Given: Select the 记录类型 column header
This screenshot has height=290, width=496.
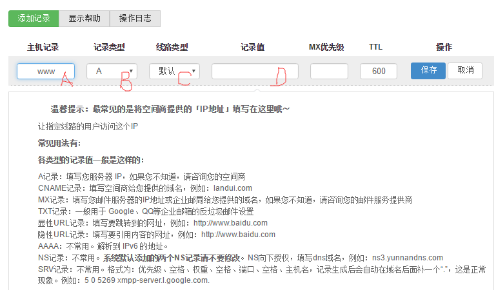Looking at the screenshot, I should (109, 48).
